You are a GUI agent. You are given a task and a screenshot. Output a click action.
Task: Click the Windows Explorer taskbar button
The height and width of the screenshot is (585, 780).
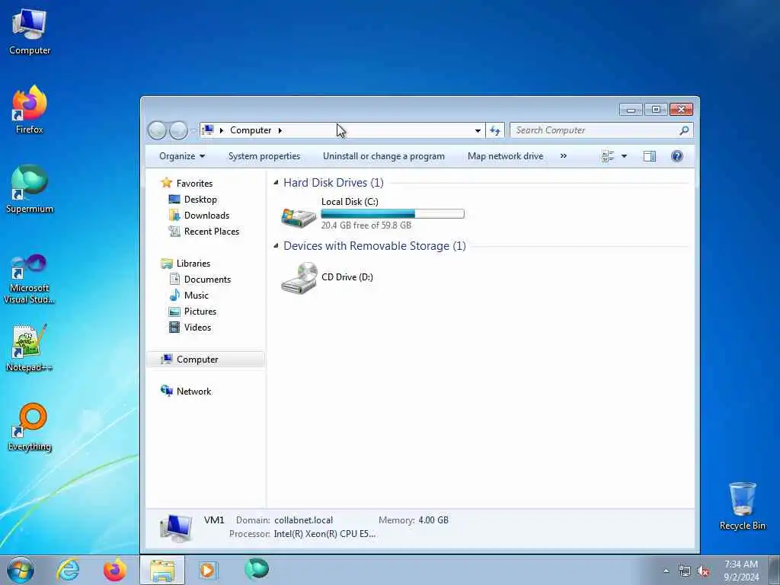click(x=162, y=570)
